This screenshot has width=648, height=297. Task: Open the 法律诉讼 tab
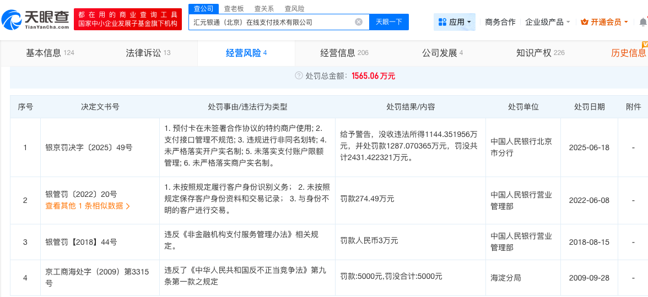click(x=148, y=53)
